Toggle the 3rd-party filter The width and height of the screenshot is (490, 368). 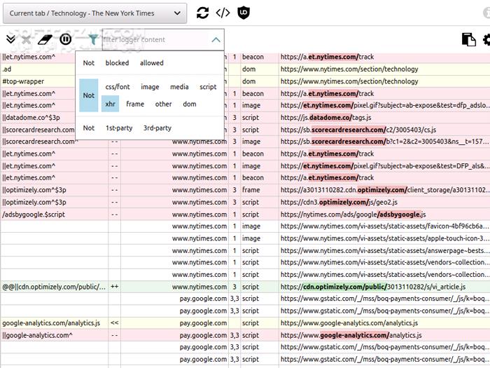157,128
